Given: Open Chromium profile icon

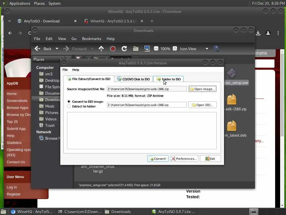Looking at the screenshot, I should (268, 33).
